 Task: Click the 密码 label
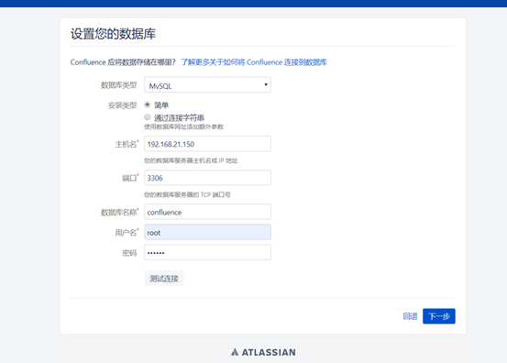click(129, 253)
